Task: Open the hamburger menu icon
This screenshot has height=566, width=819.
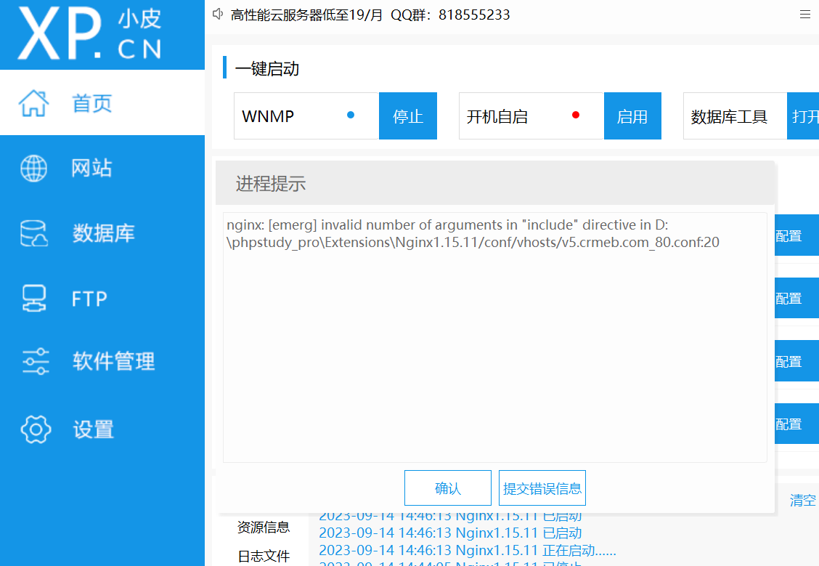Action: coord(805,15)
